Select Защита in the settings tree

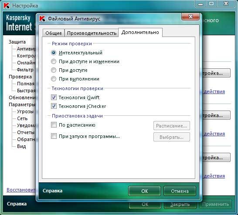(x=17, y=42)
